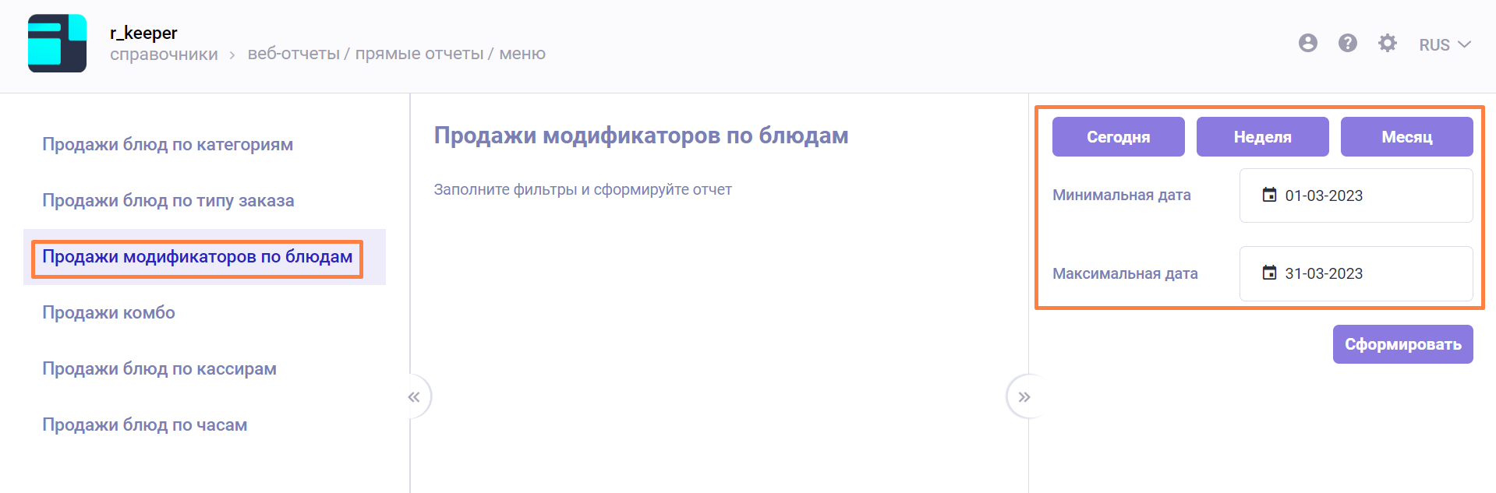Select the Неделя period button
1496x493 pixels.
(x=1262, y=137)
